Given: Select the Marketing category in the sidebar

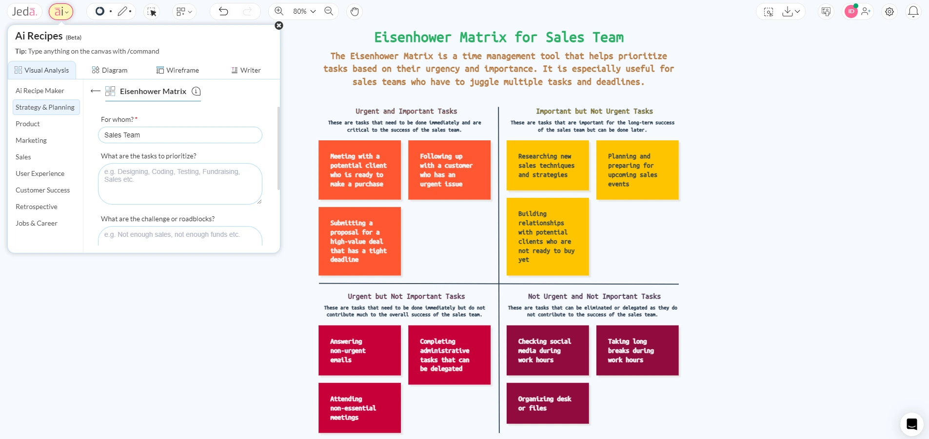Looking at the screenshot, I should (31, 140).
